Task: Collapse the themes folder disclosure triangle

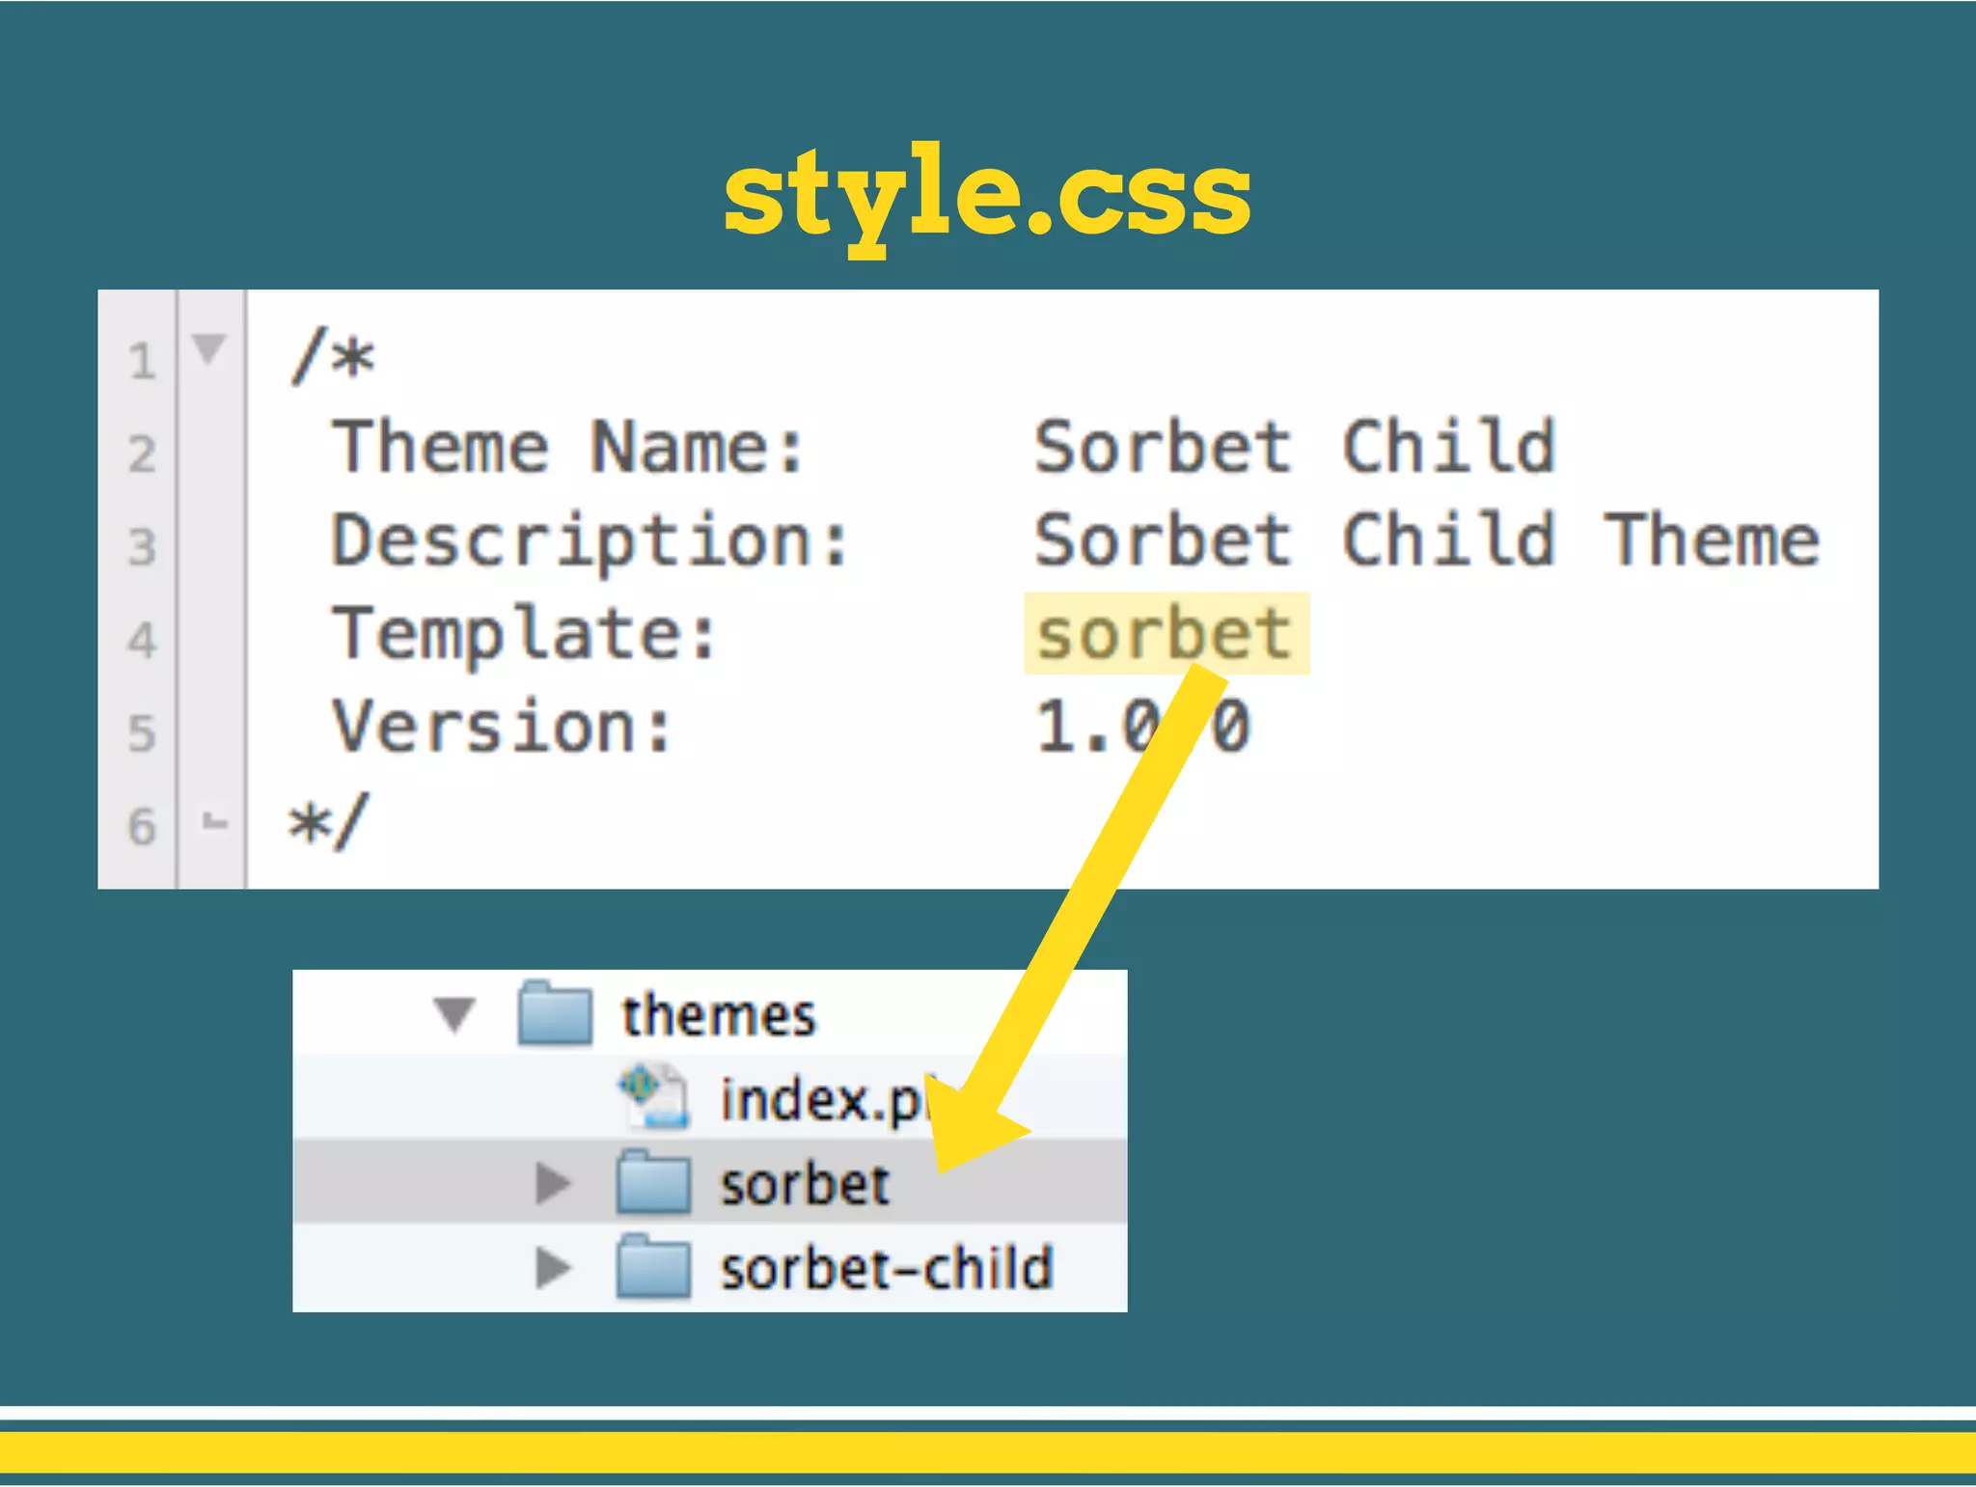Action: [x=454, y=1014]
